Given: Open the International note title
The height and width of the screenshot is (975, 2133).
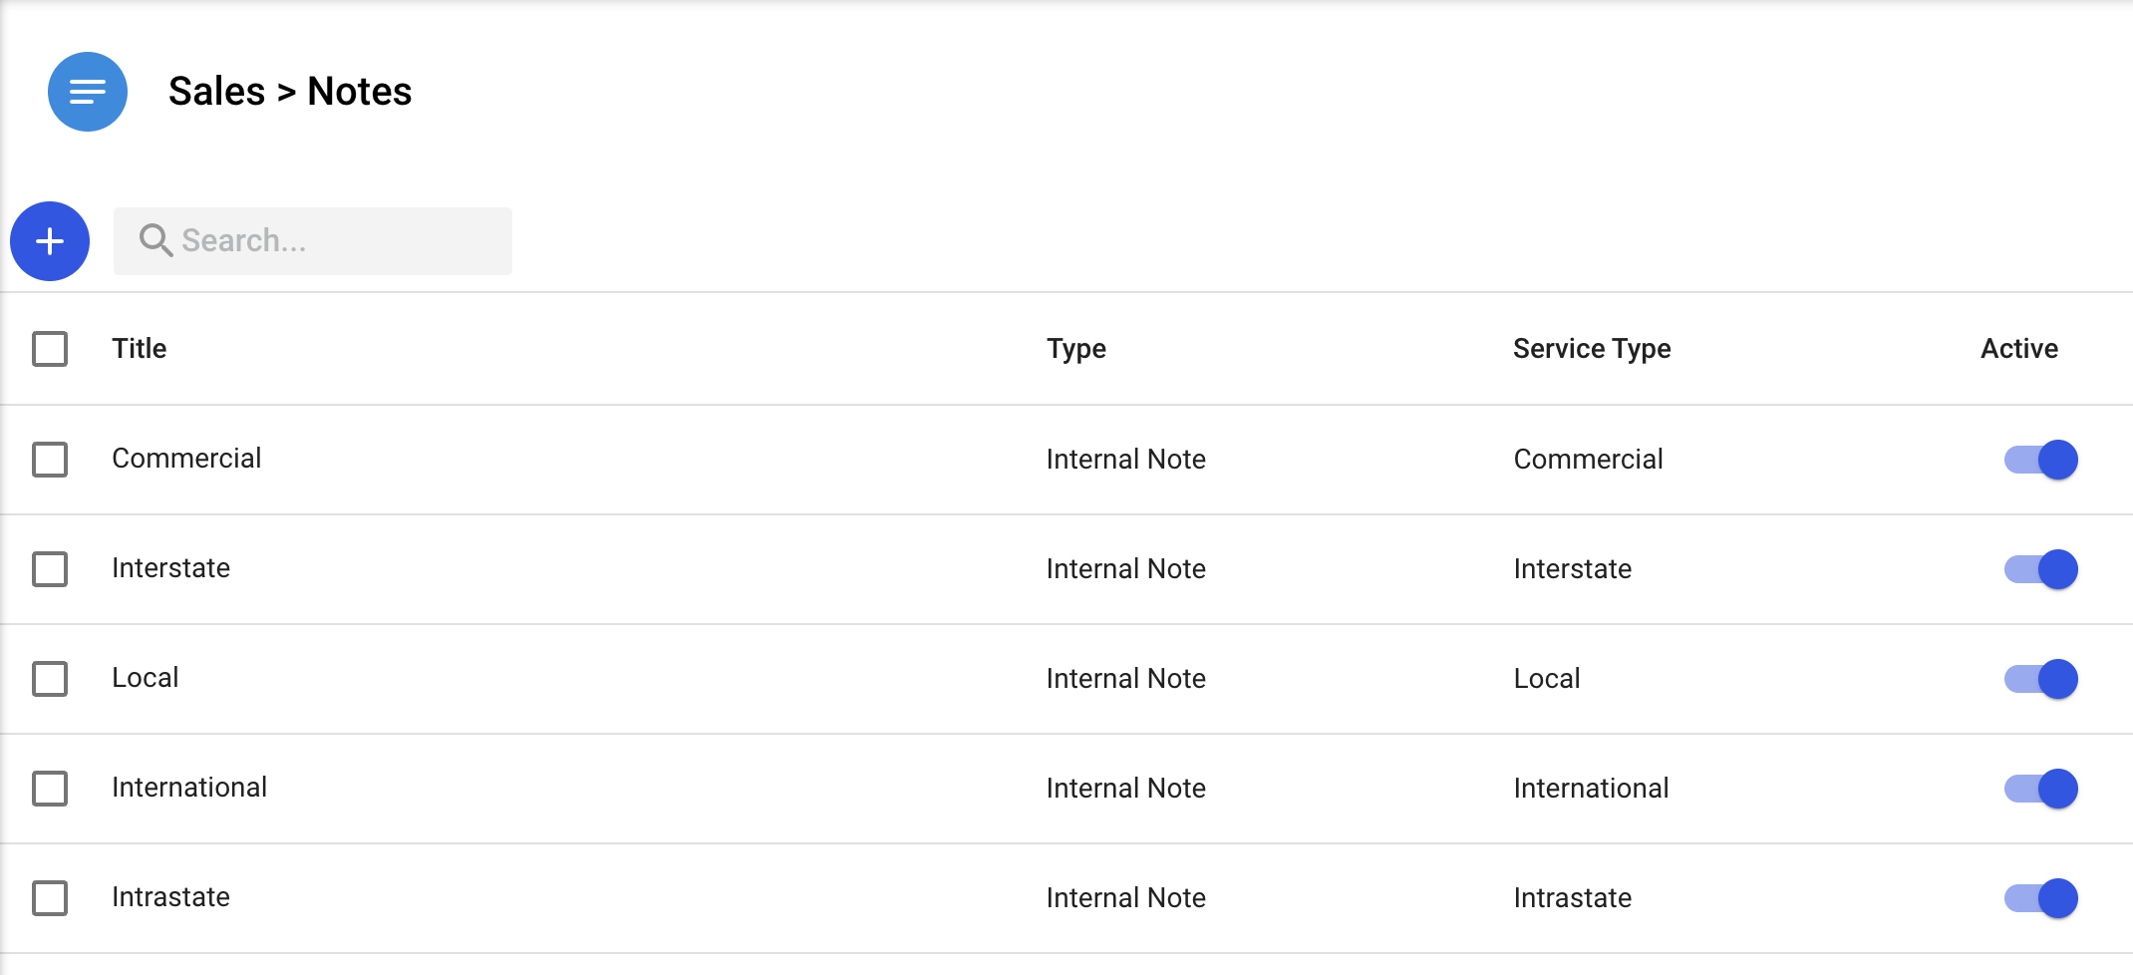Looking at the screenshot, I should point(189,788).
